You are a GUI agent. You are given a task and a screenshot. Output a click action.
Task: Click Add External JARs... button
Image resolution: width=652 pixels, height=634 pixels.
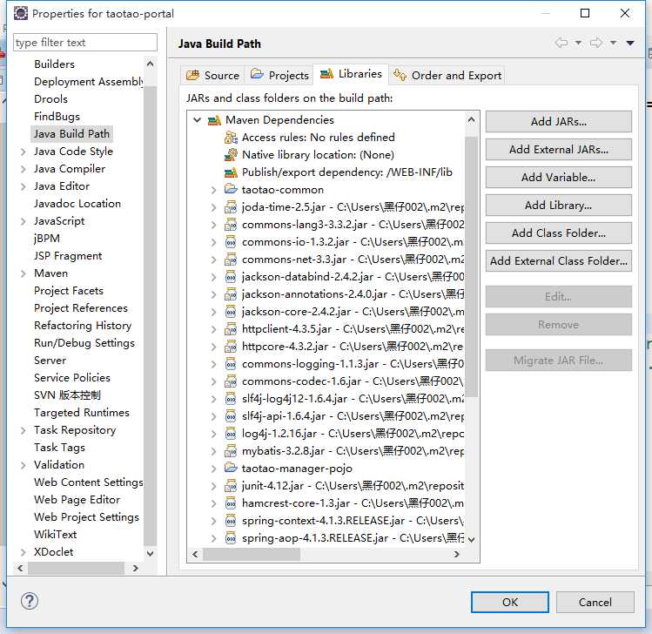pyautogui.click(x=559, y=149)
